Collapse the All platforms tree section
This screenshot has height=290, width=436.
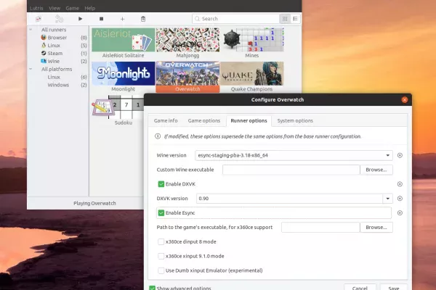pyautogui.click(x=31, y=69)
